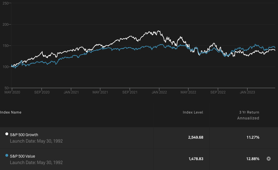The height and width of the screenshot is (170, 278).
Task: Open the S&P 500 Value index name
Action: 23,156
